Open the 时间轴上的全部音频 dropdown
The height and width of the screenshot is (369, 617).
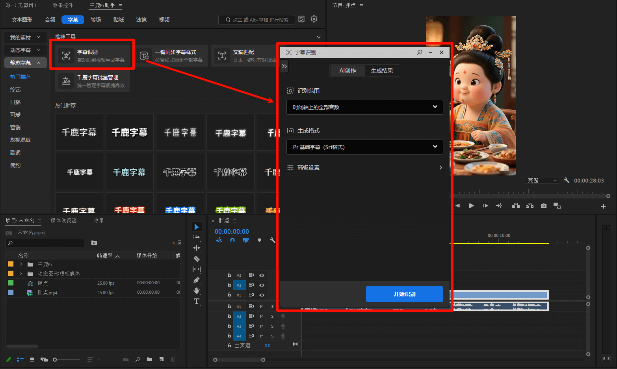(364, 107)
